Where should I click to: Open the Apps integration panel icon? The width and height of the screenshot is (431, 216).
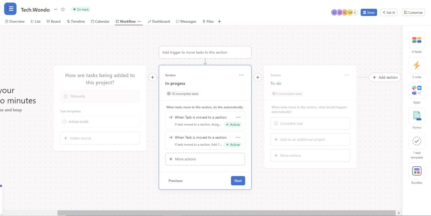coord(416,90)
